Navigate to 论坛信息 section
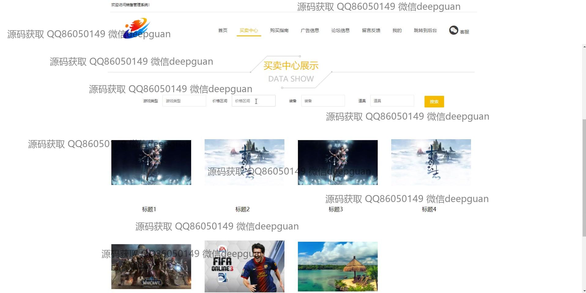 click(340, 30)
